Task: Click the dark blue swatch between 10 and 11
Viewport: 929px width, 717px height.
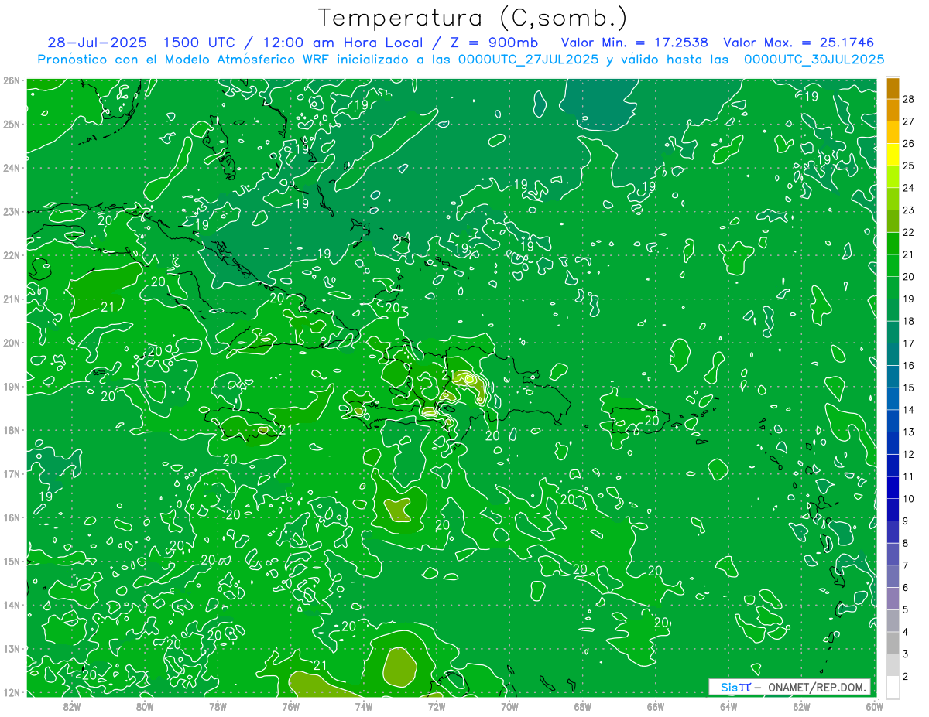Action: [x=893, y=488]
